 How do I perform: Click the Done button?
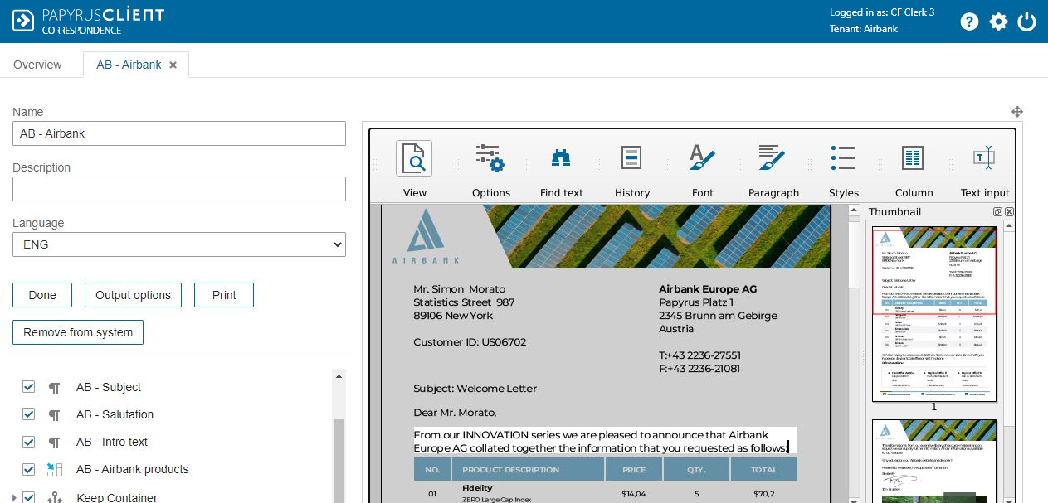(42, 295)
